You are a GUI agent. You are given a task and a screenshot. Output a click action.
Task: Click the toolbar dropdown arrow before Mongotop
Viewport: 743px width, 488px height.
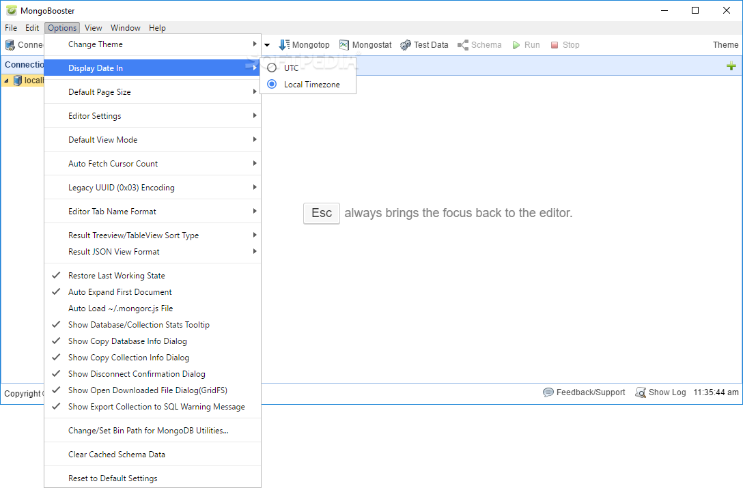point(267,46)
